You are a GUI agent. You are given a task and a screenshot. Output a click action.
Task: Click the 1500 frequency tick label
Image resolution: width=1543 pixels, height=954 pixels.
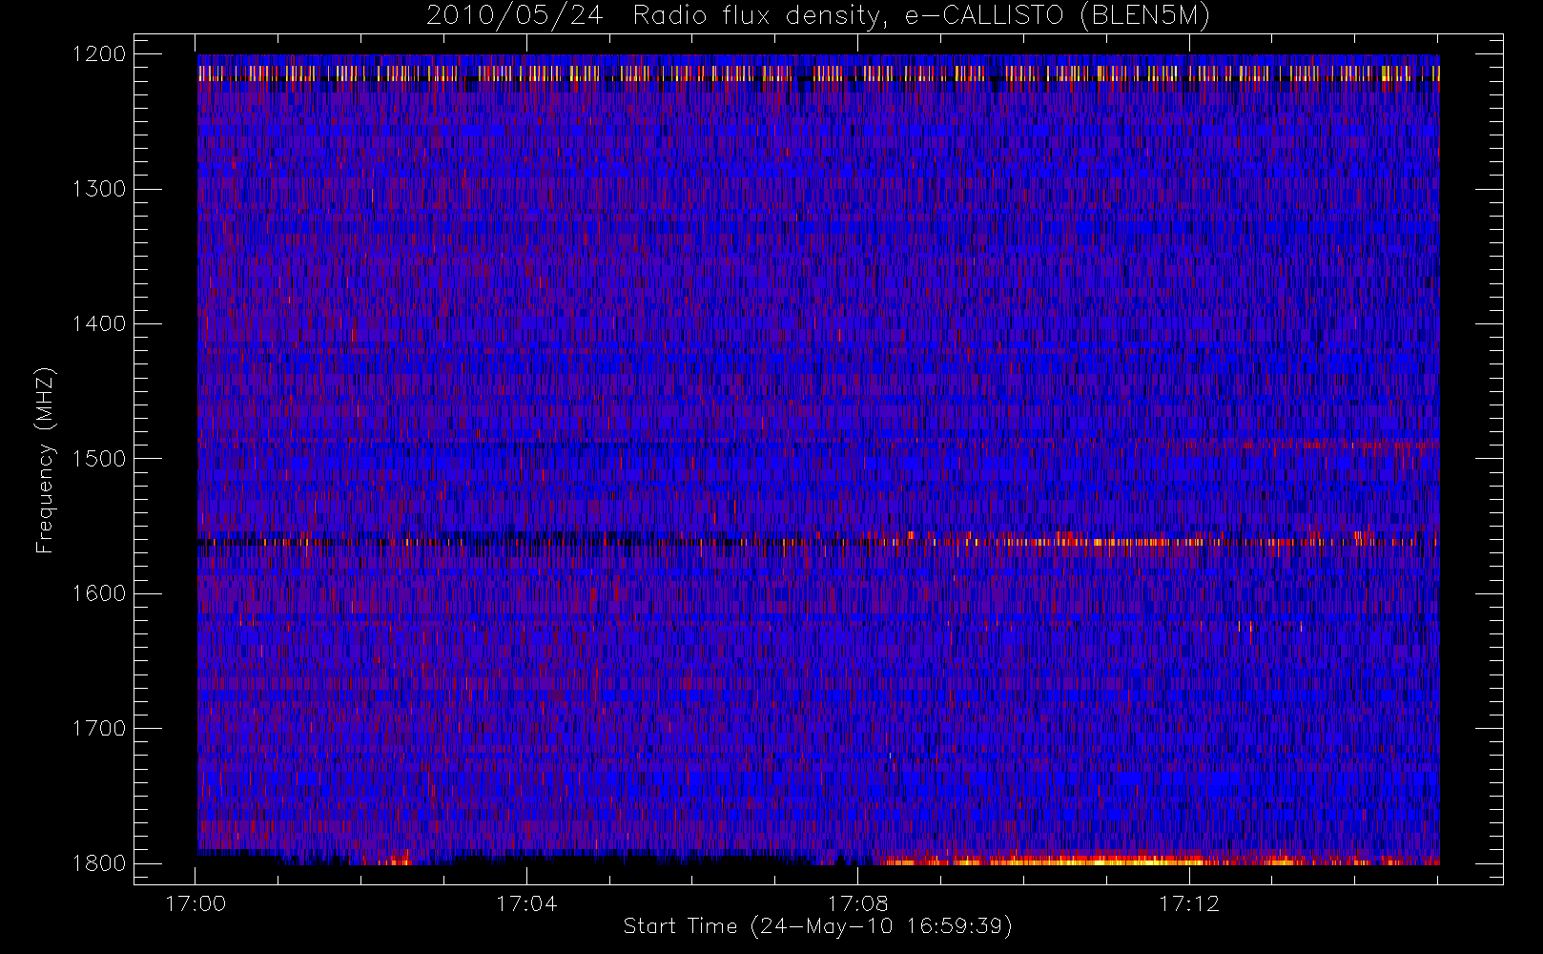(99, 459)
